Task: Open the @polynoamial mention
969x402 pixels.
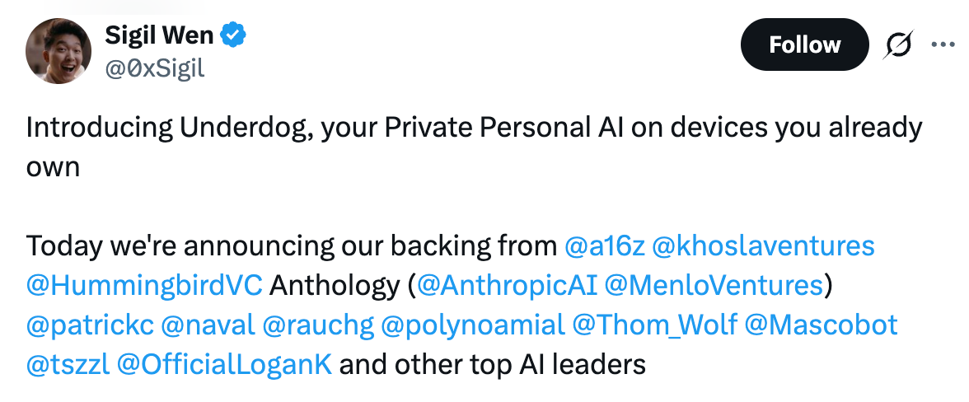Action: pos(473,325)
